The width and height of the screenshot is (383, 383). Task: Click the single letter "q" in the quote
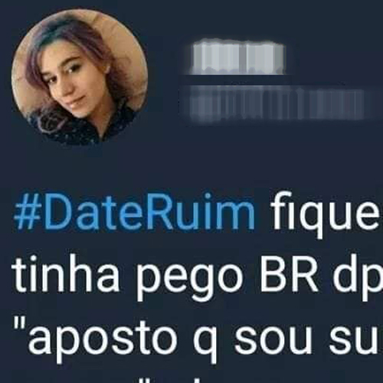click(x=205, y=345)
